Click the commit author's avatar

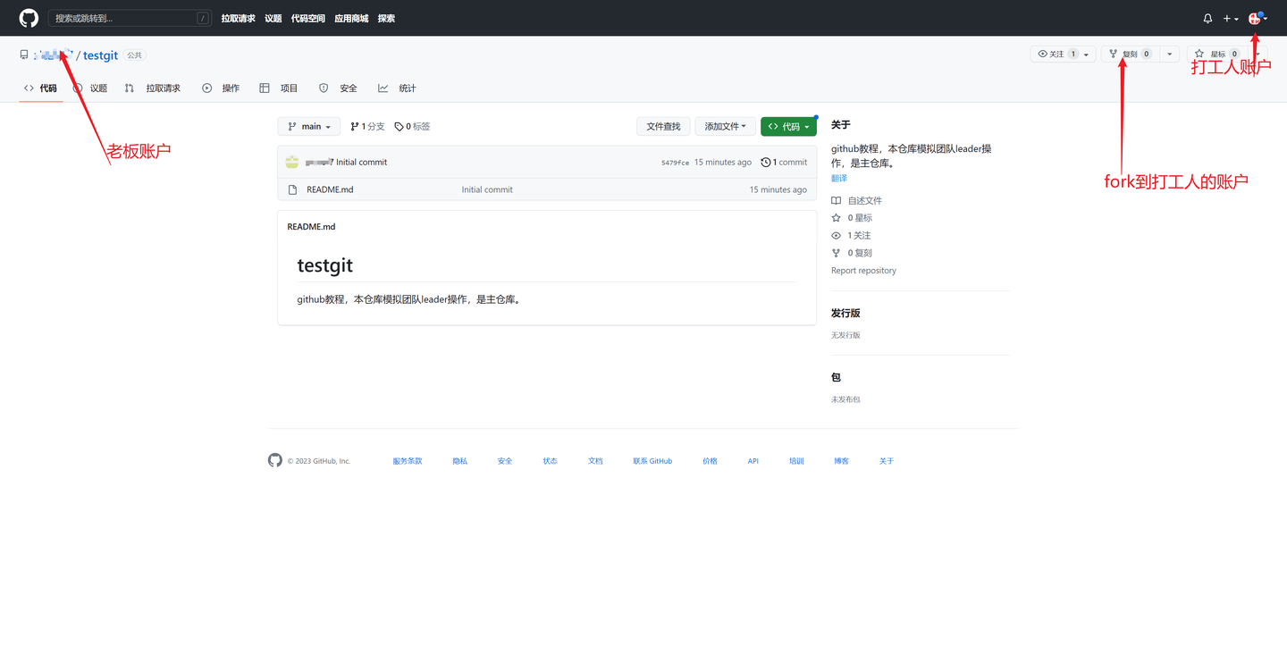click(x=292, y=162)
